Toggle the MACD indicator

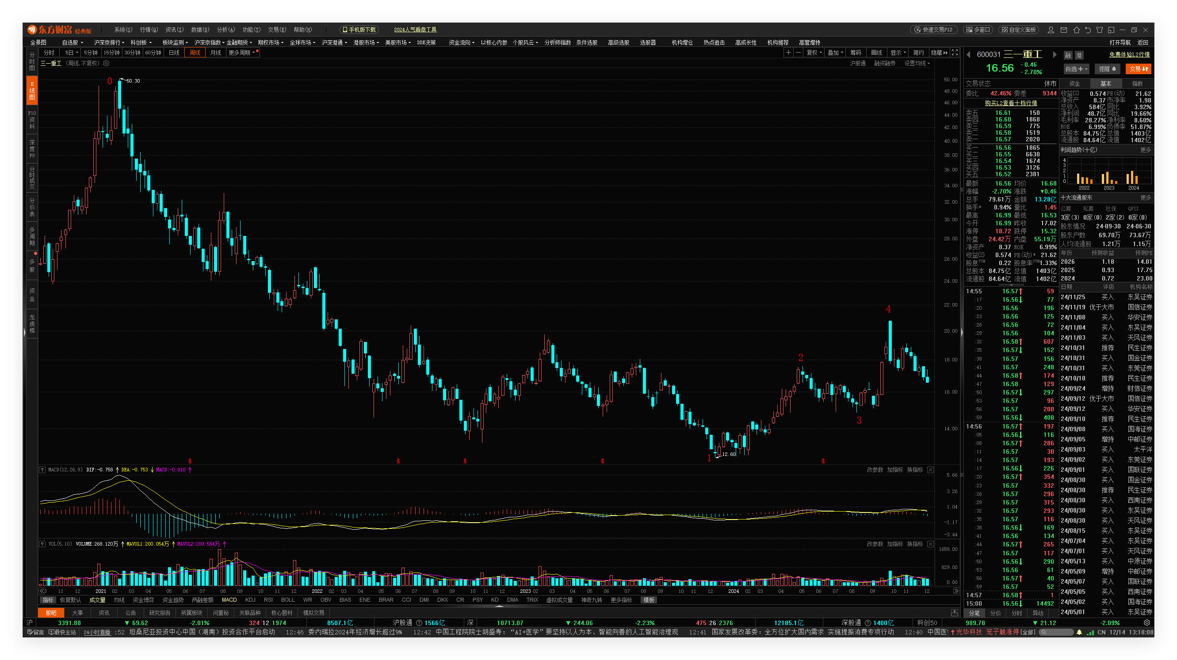[x=229, y=600]
